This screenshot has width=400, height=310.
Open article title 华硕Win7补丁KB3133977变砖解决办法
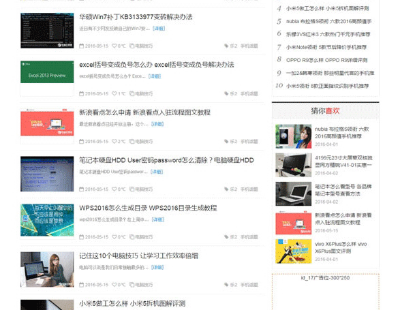[136, 17]
